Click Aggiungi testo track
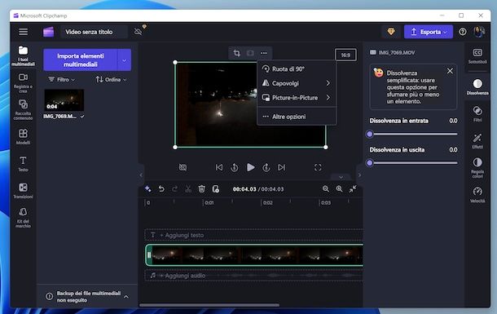This screenshot has height=314, width=497. tap(254, 235)
